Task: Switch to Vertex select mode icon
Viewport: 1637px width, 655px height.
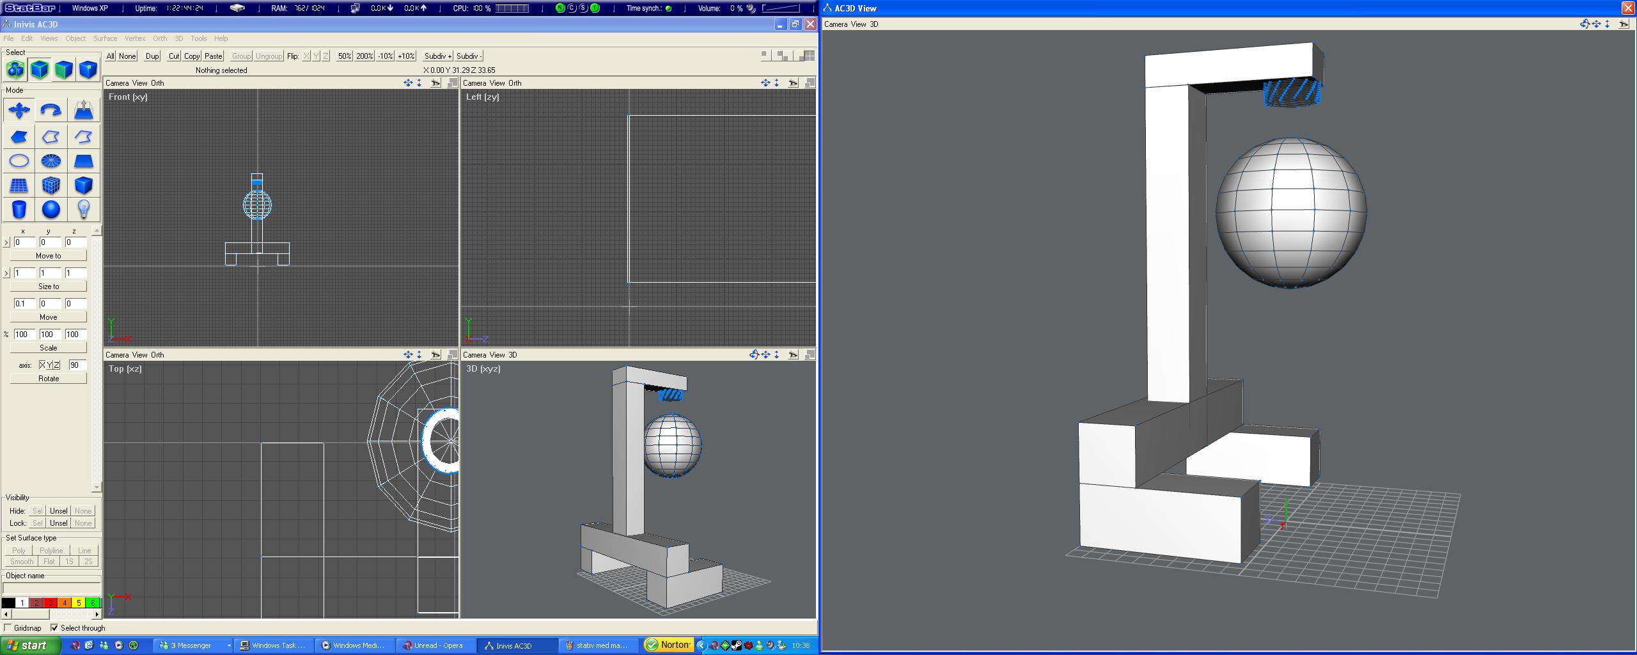Action: coord(88,70)
